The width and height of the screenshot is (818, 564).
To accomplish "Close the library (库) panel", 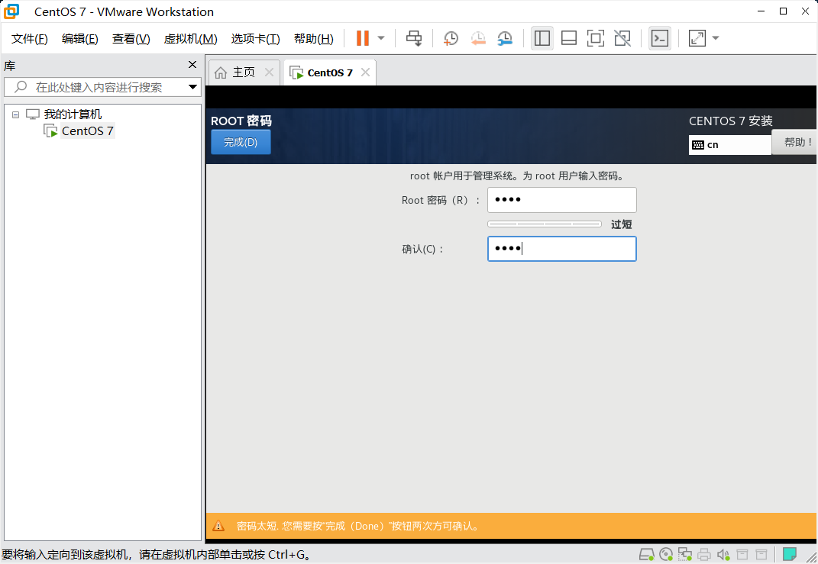I will pos(192,65).
